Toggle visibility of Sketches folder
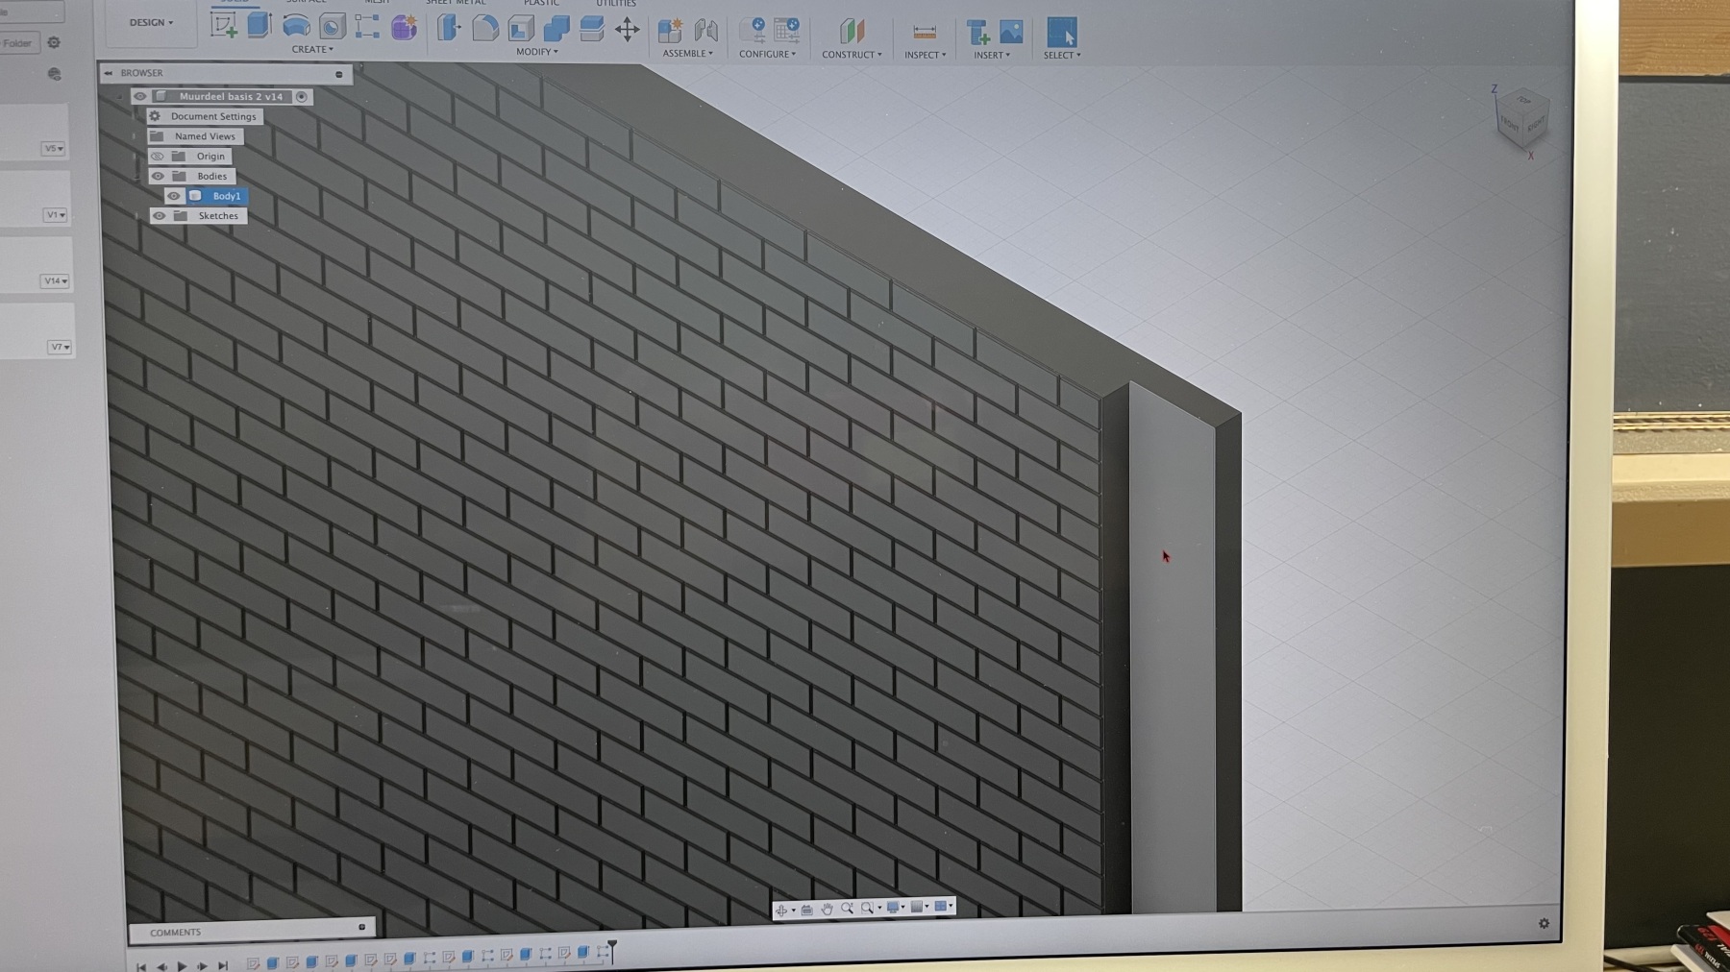Image resolution: width=1730 pixels, height=972 pixels. click(160, 216)
